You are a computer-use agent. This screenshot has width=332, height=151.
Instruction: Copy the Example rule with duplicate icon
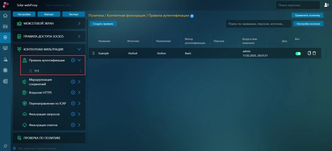pos(309,53)
